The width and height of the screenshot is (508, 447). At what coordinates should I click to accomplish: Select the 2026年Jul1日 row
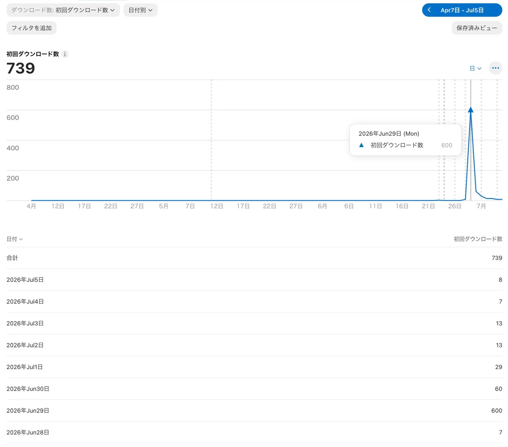pyautogui.click(x=254, y=367)
